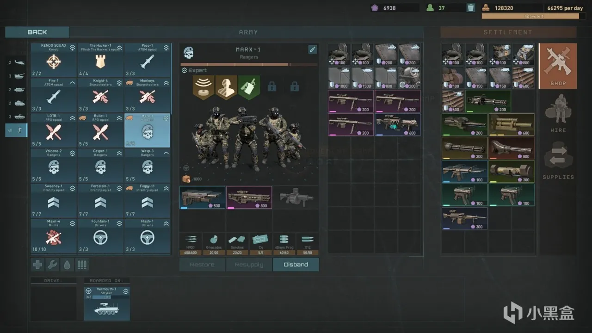The image size is (592, 333).
Task: Select army armor plate priced 1500
Action: coord(363,78)
